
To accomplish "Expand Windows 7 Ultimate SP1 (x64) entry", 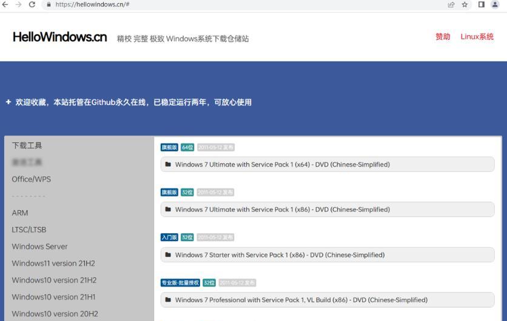I will (327, 164).
